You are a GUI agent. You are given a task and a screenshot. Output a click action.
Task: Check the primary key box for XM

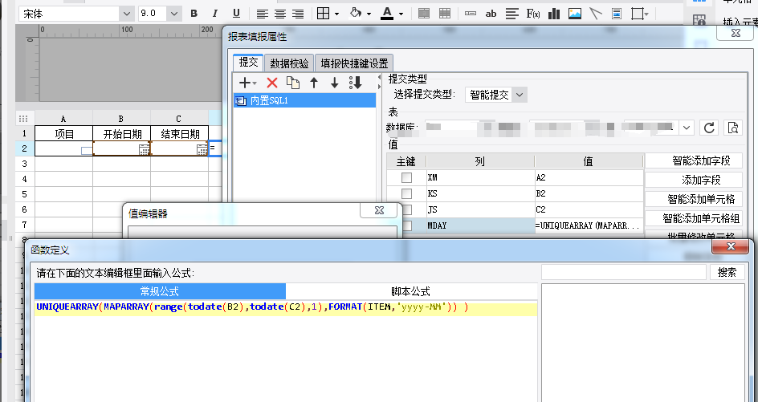coord(406,178)
